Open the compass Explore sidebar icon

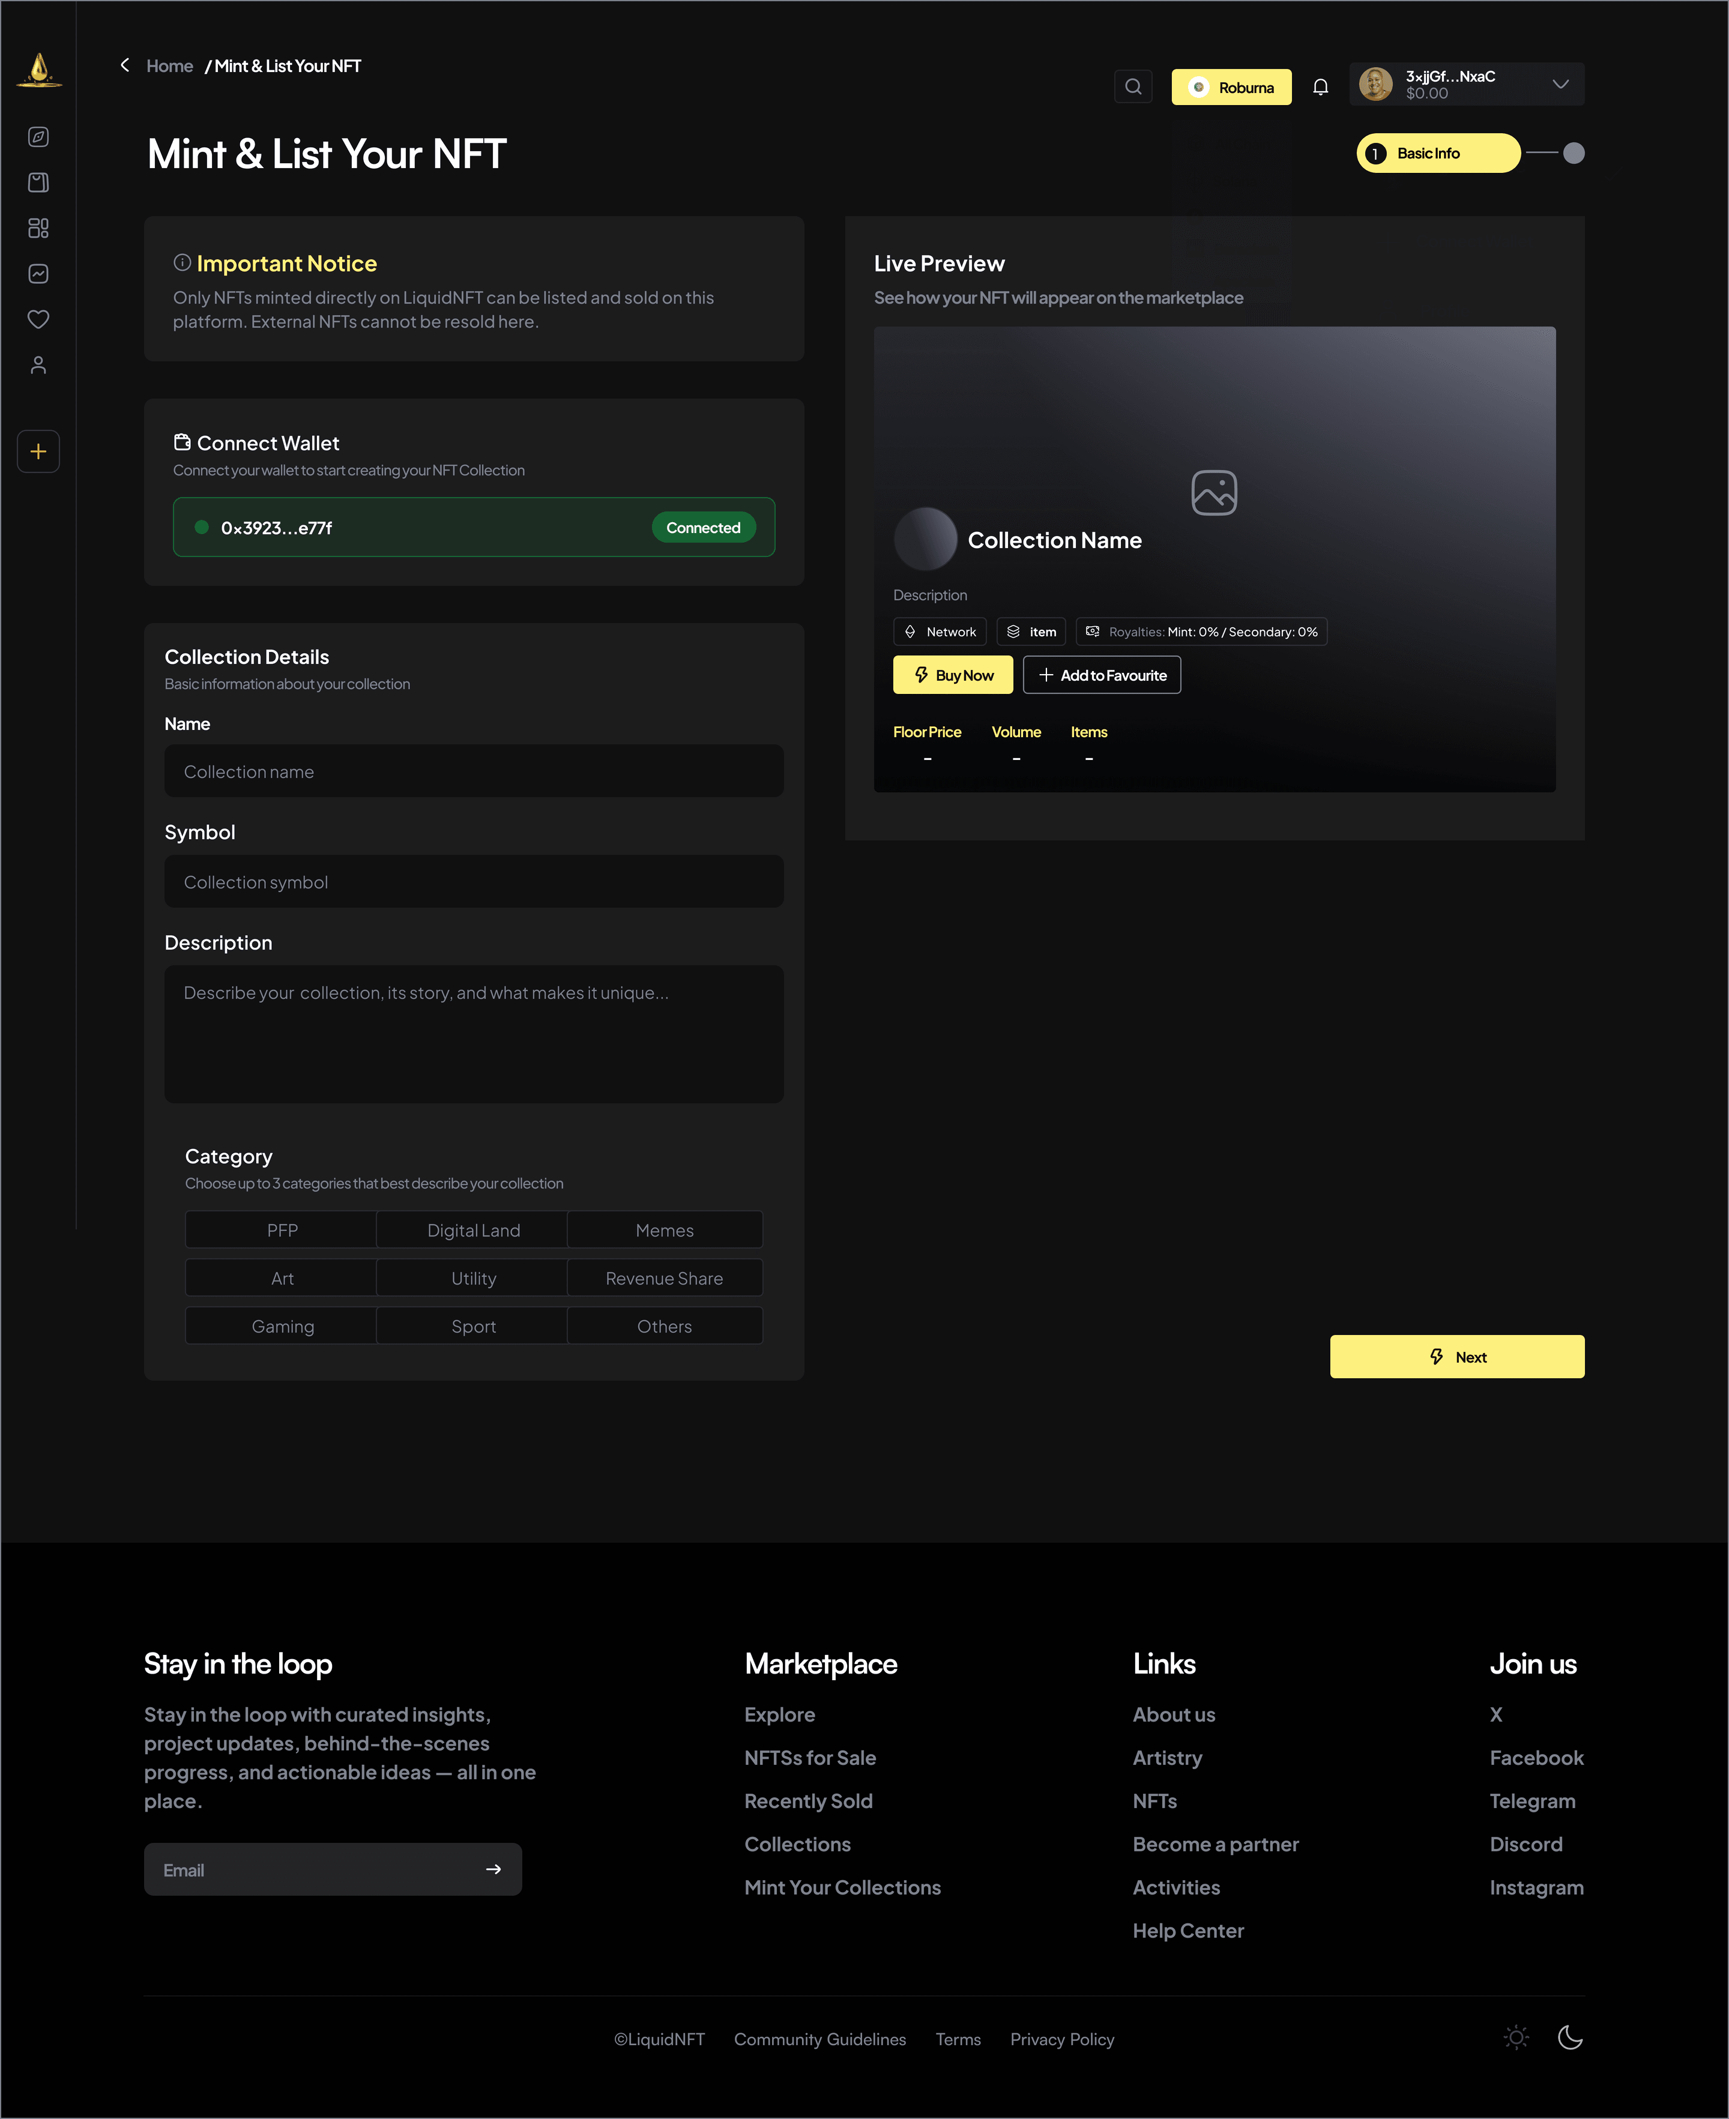coord(39,136)
